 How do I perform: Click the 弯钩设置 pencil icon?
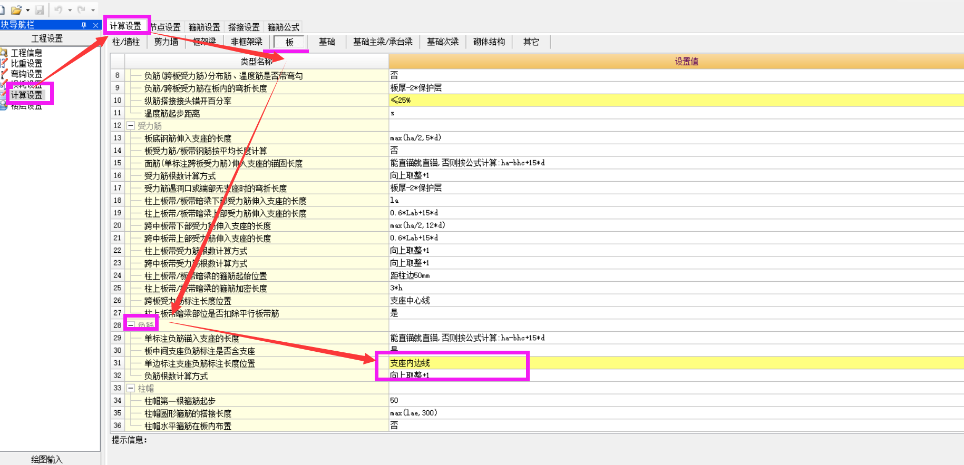[4, 74]
